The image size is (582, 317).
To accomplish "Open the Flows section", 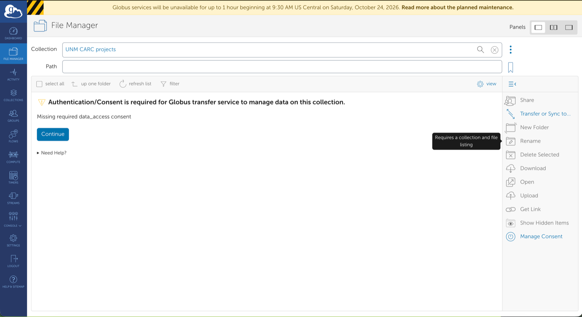I will click(x=13, y=136).
